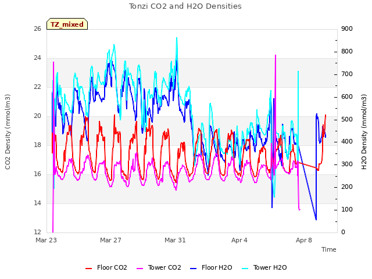Image resolution: width=372 pixels, height=279 pixels.
Task: Click the right axis value 300
Action: pyautogui.click(x=347, y=164)
